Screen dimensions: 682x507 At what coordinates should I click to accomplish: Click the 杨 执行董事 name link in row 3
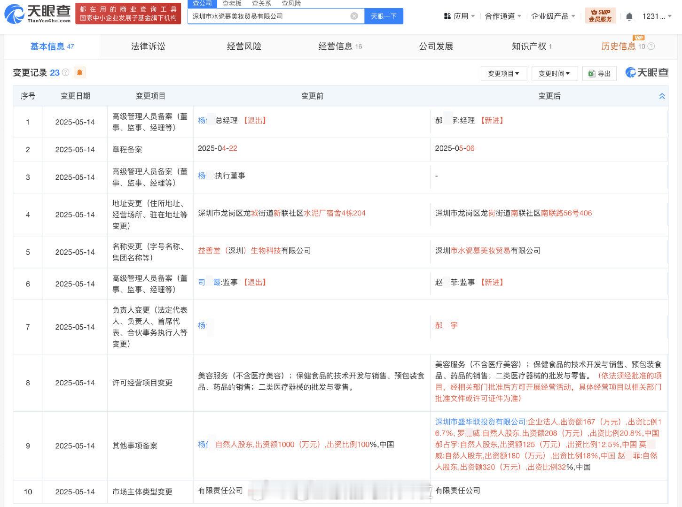[203, 176]
